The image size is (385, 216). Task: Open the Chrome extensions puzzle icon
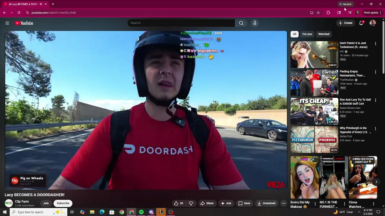[x=328, y=13]
